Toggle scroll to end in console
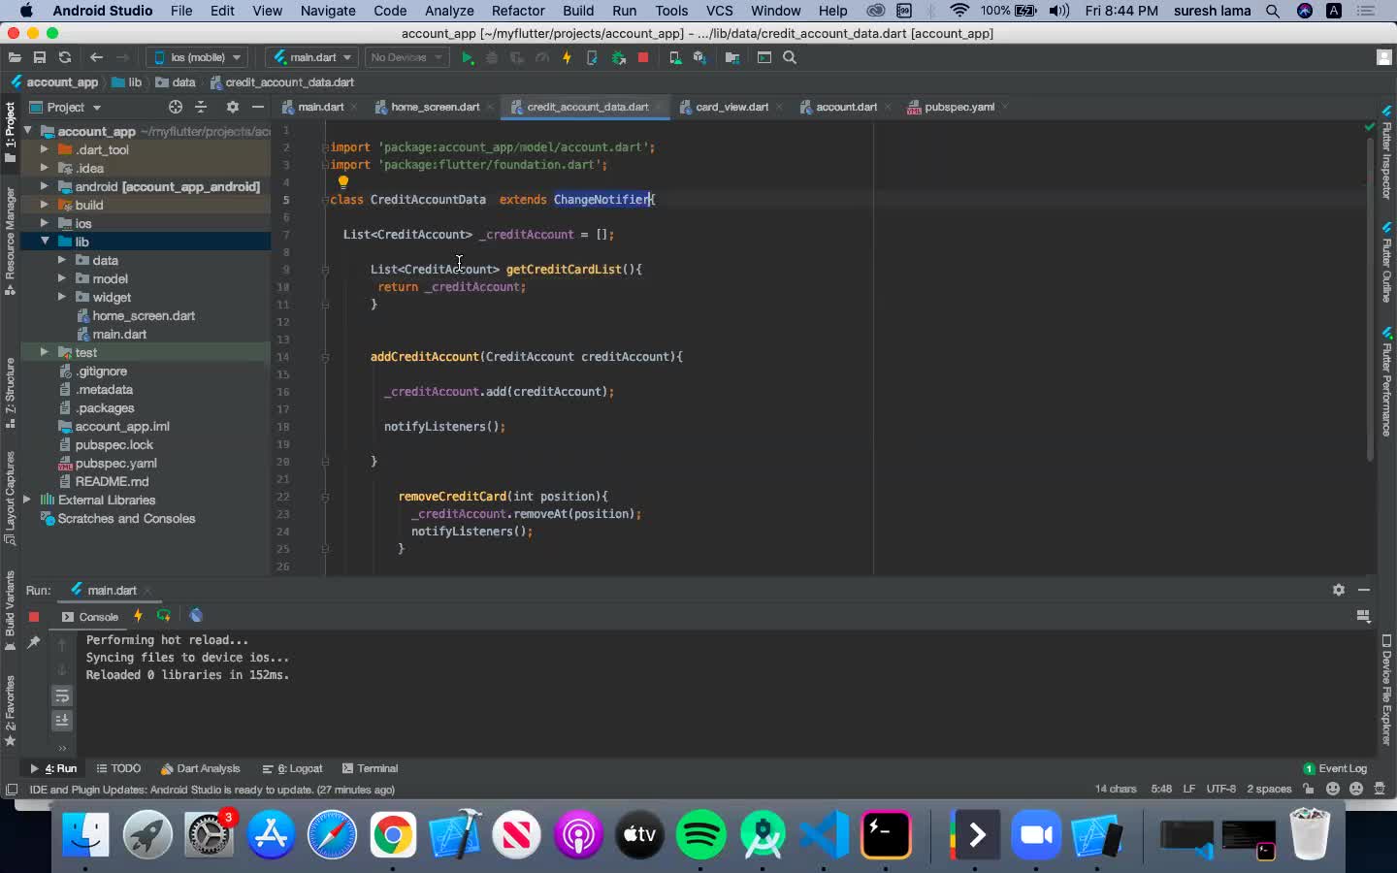Image resolution: width=1397 pixels, height=873 pixels. click(x=62, y=720)
